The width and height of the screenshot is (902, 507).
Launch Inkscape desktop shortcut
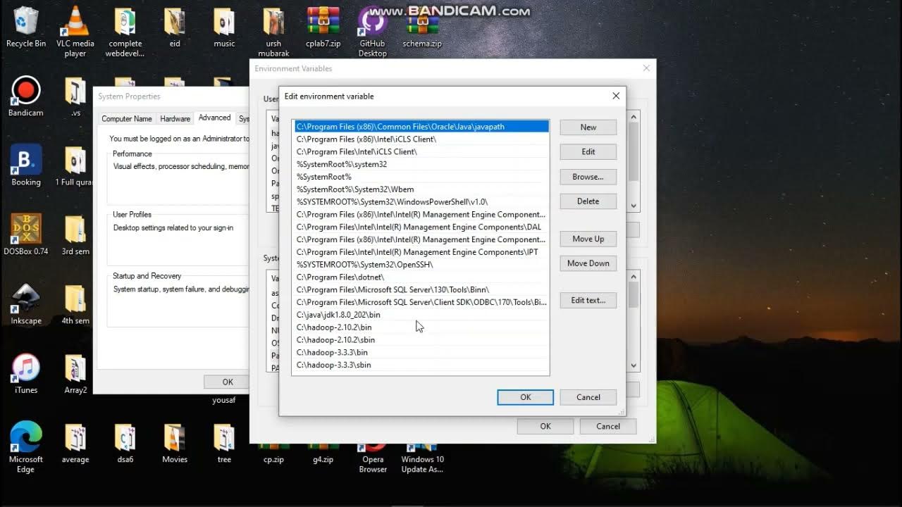[x=26, y=304]
